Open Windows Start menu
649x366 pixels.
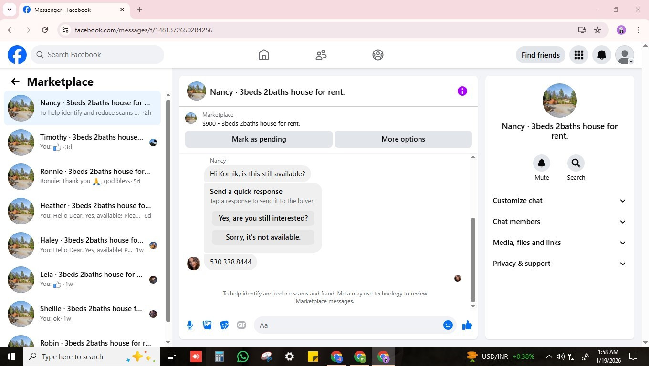coord(11,356)
